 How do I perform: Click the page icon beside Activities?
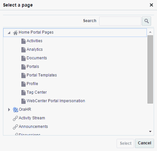[x=23, y=41]
